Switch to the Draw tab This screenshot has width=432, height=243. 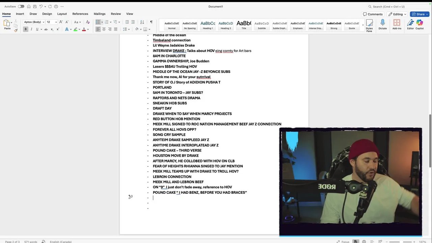point(33,14)
